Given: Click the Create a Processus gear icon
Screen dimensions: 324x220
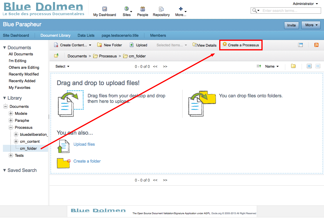Looking at the screenshot, I should pyautogui.click(x=225, y=44).
